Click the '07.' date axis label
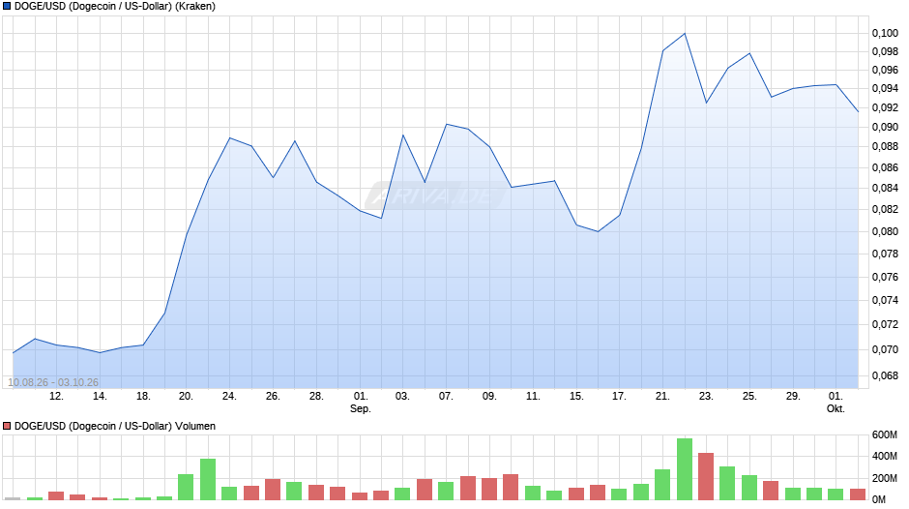909x509 pixels. [x=446, y=396]
